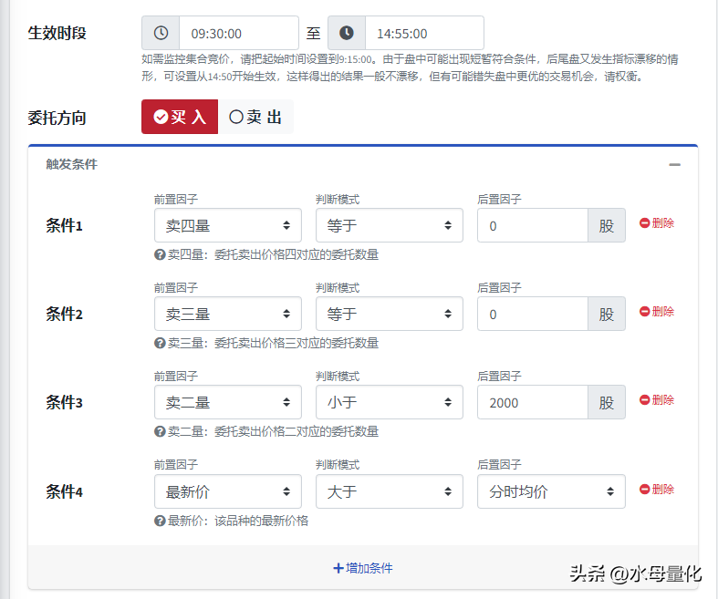Open the 卖四量 front factor dropdown
The width and height of the screenshot is (718, 599).
227,225
